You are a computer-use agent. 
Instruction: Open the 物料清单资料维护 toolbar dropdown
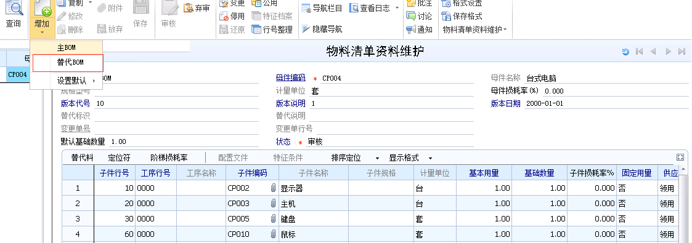(x=475, y=30)
